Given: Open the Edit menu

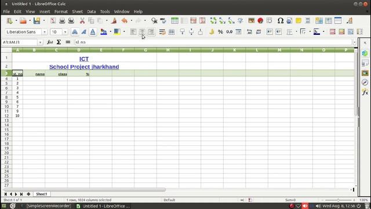Looking at the screenshot, I should tap(17, 12).
